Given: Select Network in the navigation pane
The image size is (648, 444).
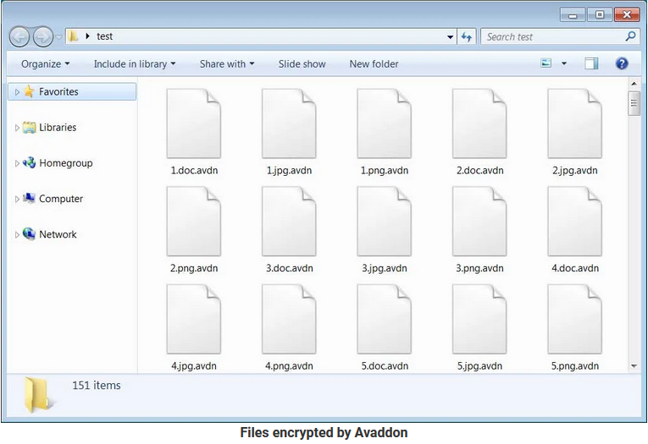Looking at the screenshot, I should [x=58, y=235].
